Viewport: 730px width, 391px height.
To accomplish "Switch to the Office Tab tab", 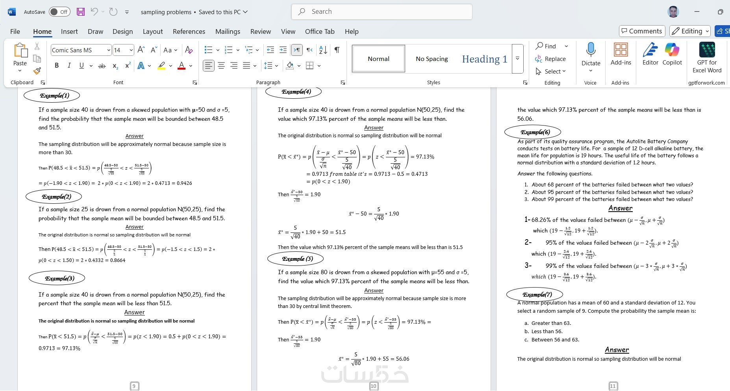I will 320,31.
